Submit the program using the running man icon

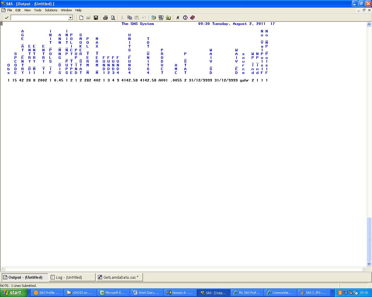pos(178,18)
